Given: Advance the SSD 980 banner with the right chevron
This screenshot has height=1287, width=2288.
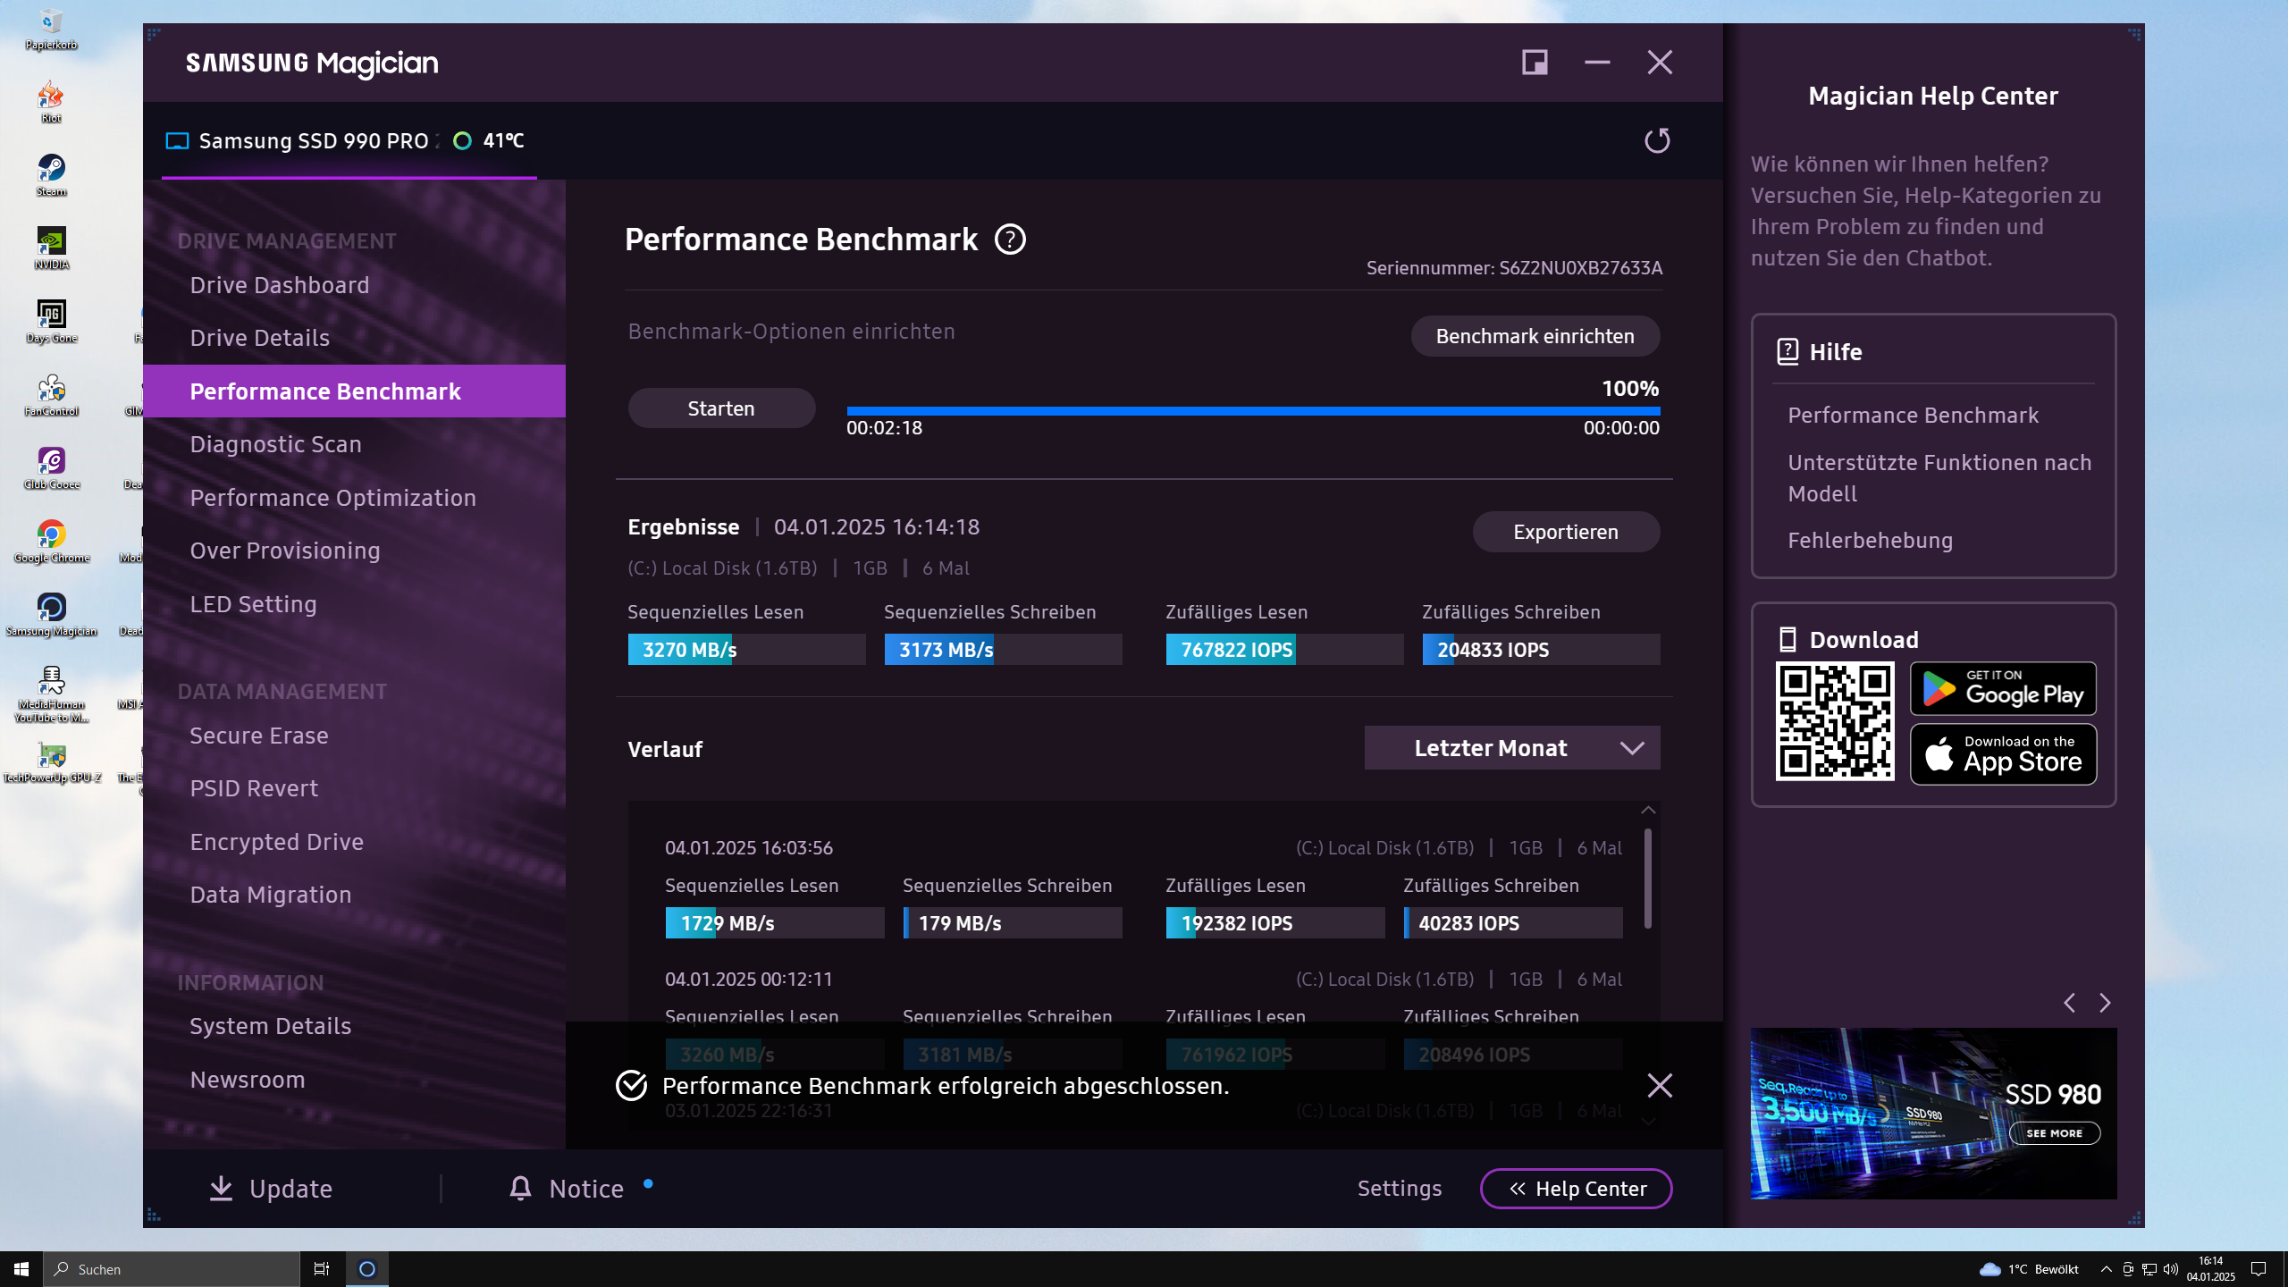Looking at the screenshot, I should click(x=2105, y=1003).
